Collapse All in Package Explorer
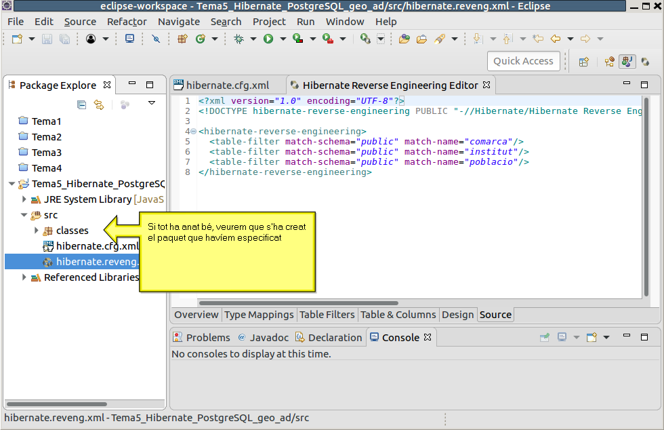 tap(82, 104)
